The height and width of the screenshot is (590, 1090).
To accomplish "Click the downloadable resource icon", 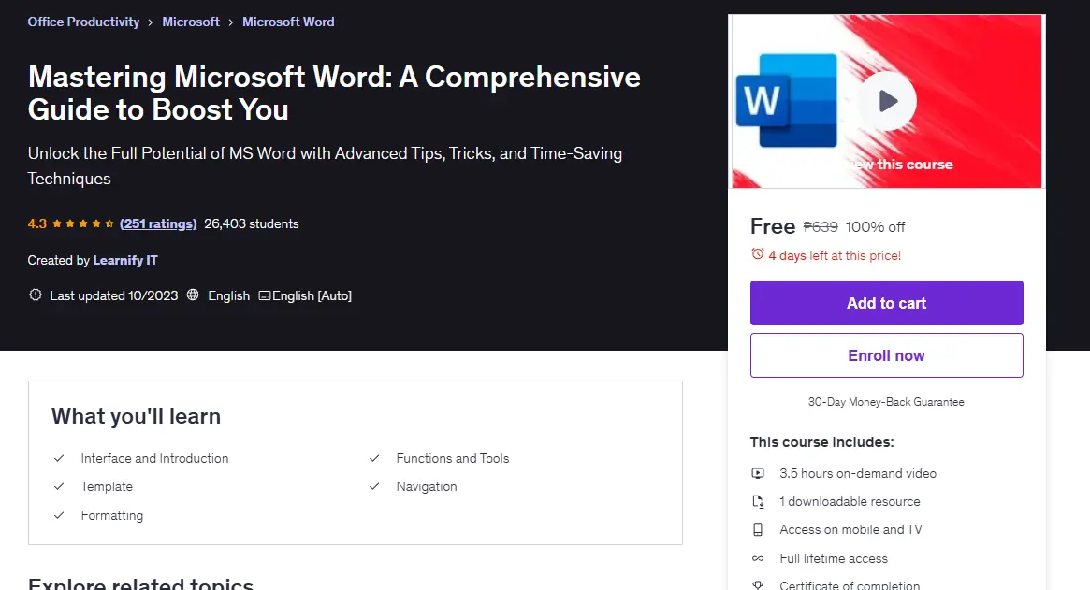I will click(758, 502).
